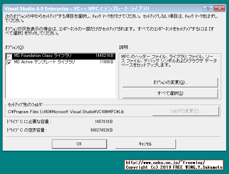Image resolution: width=229 pixels, height=174 pixels.
Task: Select the MS Foundation Class ライブラリ row
Action: click(x=60, y=56)
